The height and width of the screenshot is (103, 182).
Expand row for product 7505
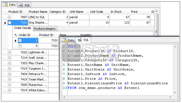pos(10,85)
